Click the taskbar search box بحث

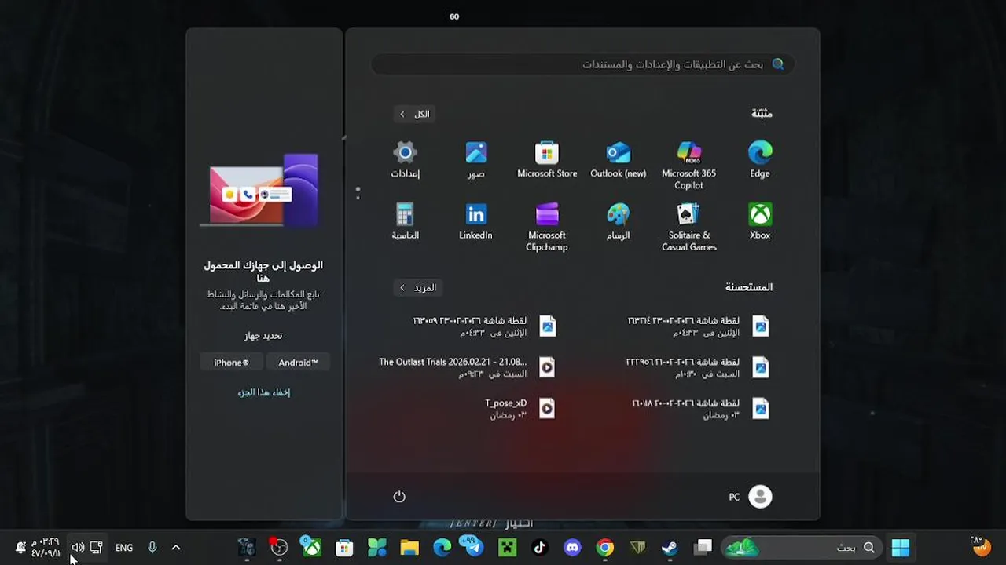pos(801,548)
